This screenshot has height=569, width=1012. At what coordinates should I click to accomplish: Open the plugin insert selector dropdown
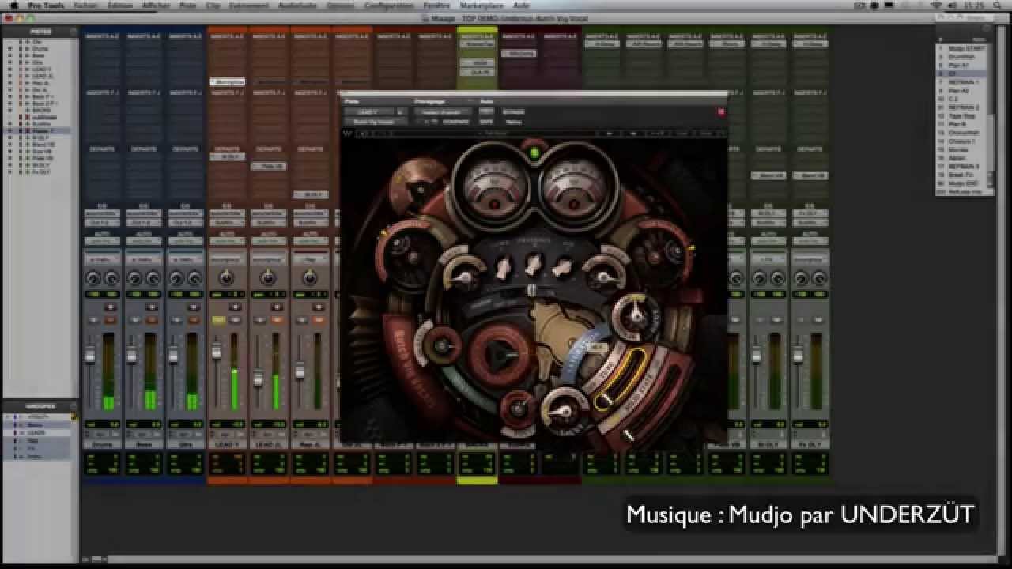point(376,122)
